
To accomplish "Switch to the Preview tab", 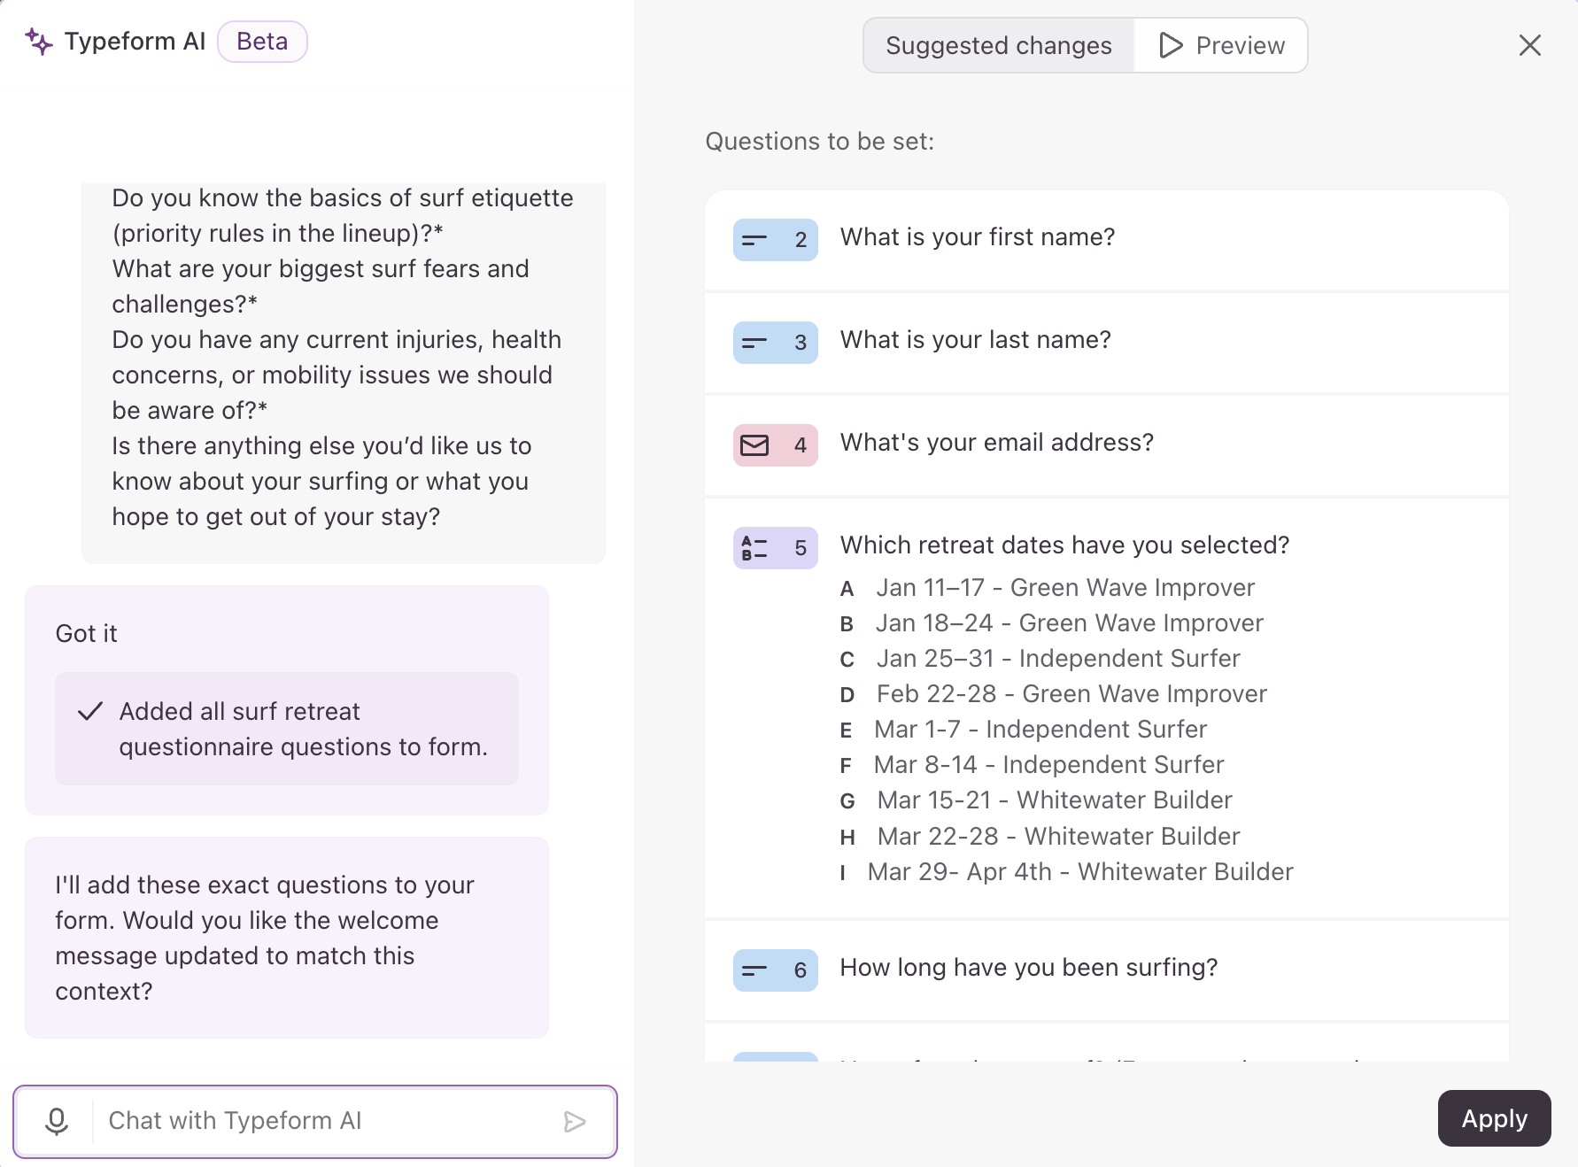I will (1221, 45).
